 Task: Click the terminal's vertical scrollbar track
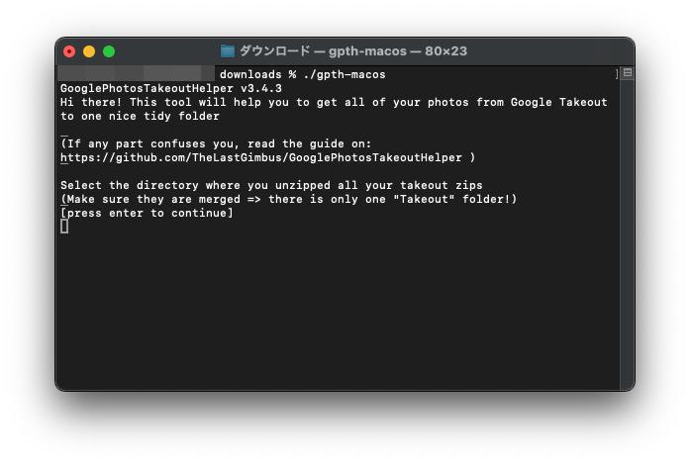[627, 233]
